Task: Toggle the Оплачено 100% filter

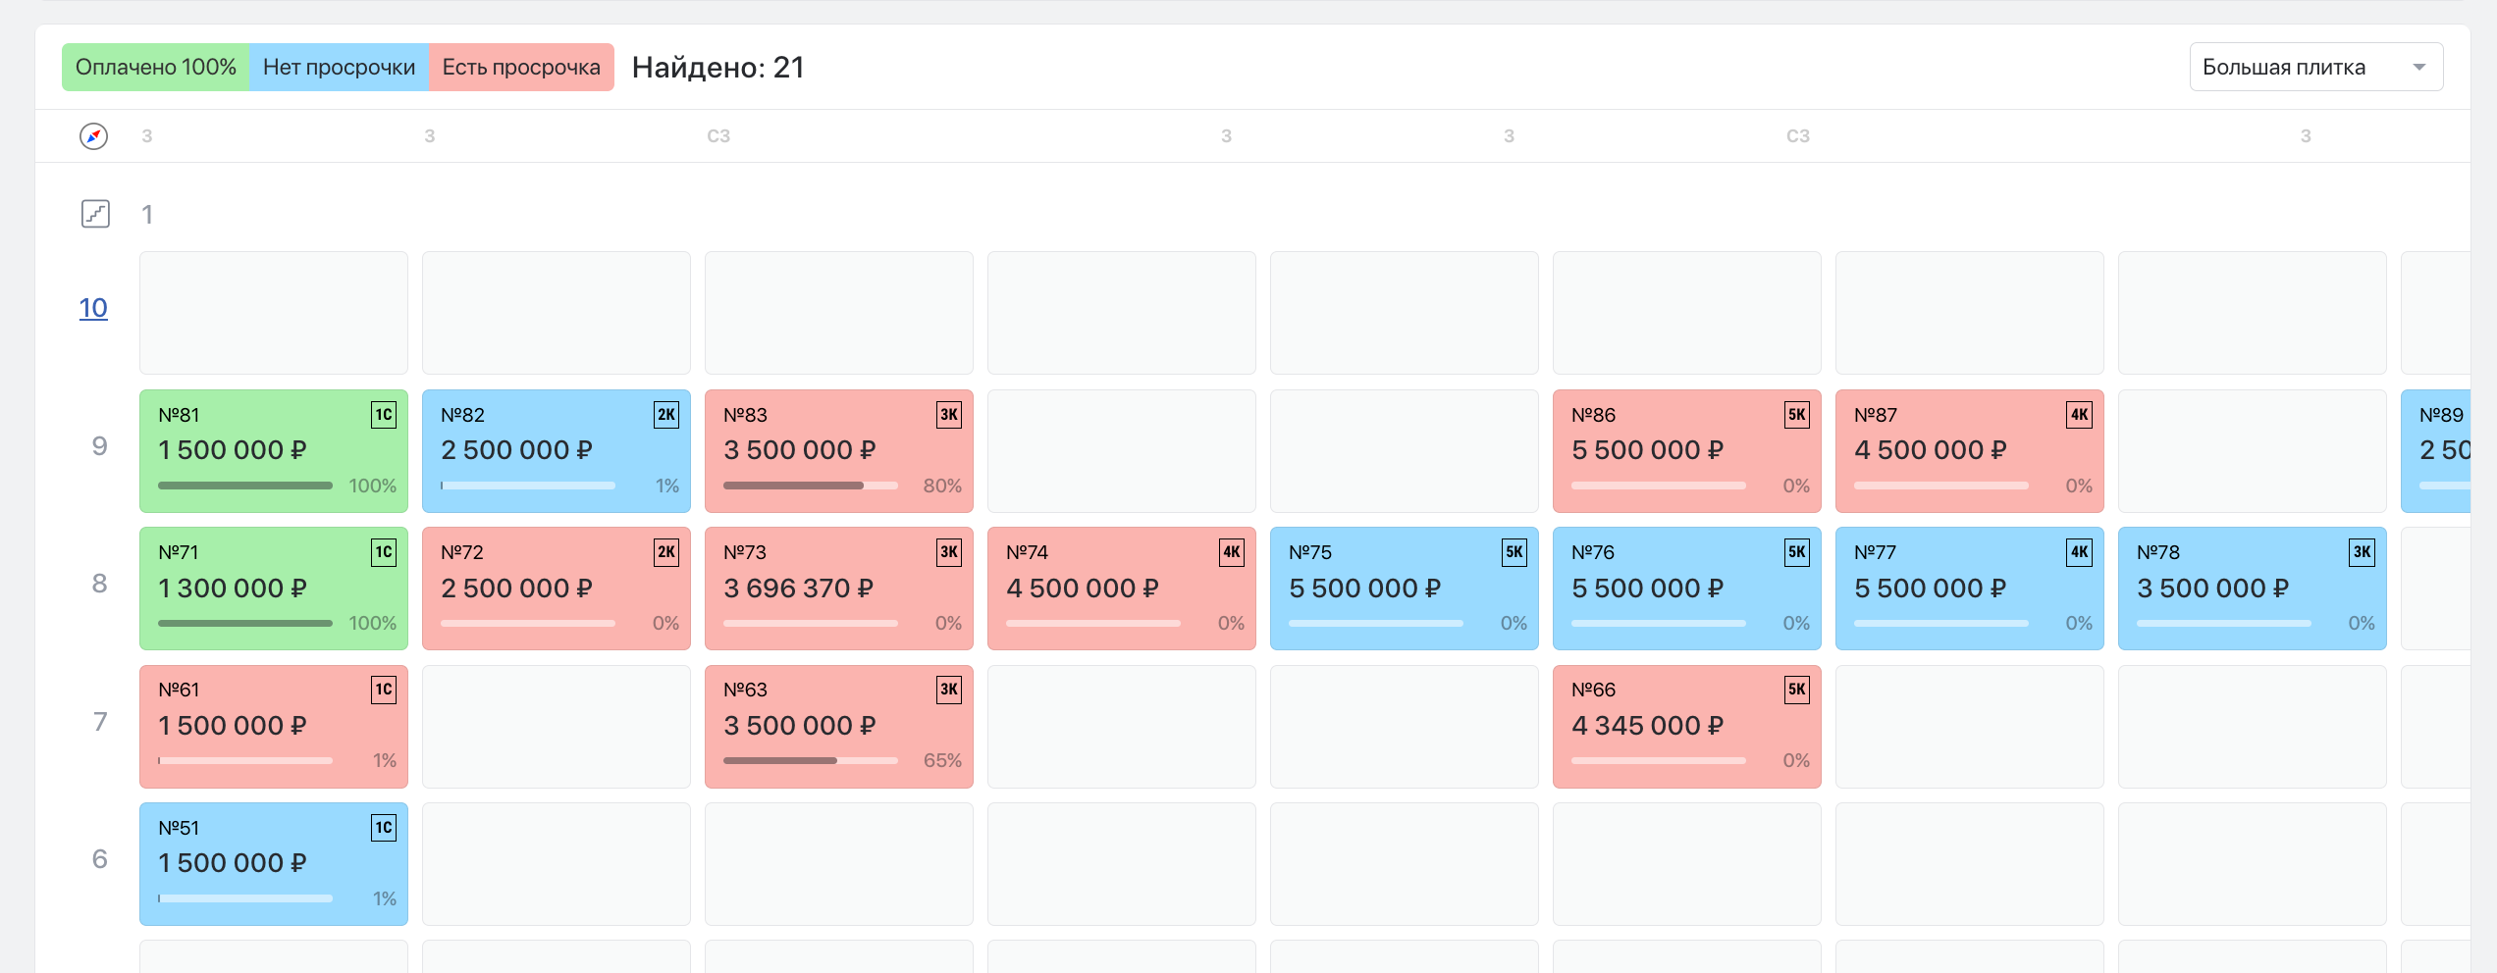Action: point(156,67)
